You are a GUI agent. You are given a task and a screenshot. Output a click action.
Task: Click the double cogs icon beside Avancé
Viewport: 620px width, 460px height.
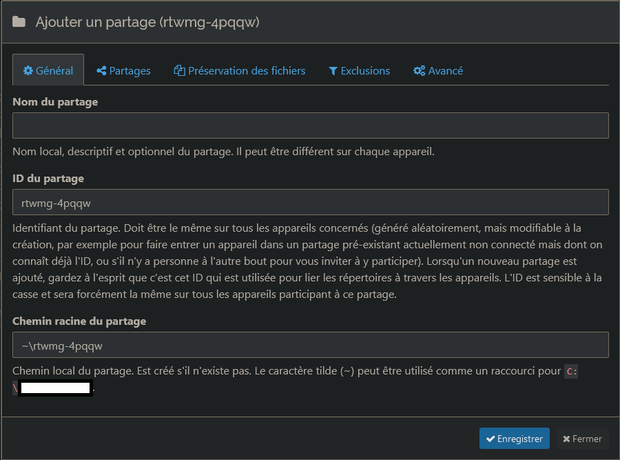click(x=419, y=70)
